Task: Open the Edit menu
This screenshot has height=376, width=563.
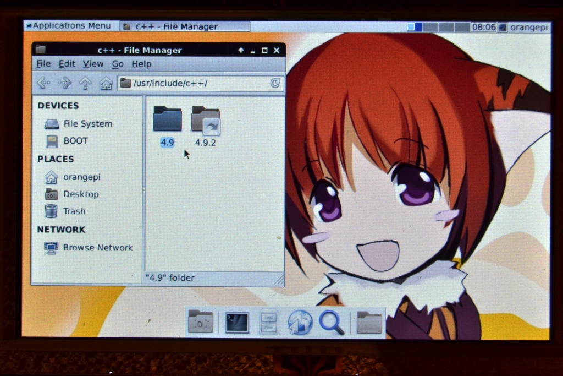Action: tap(67, 64)
